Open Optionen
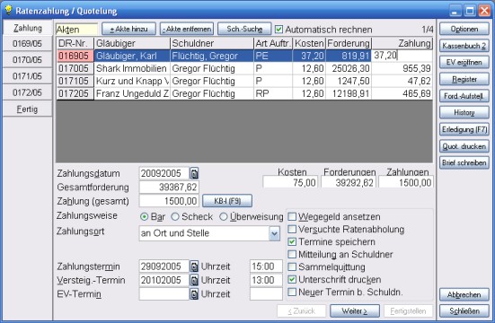The width and height of the screenshot is (495, 323). [464, 29]
